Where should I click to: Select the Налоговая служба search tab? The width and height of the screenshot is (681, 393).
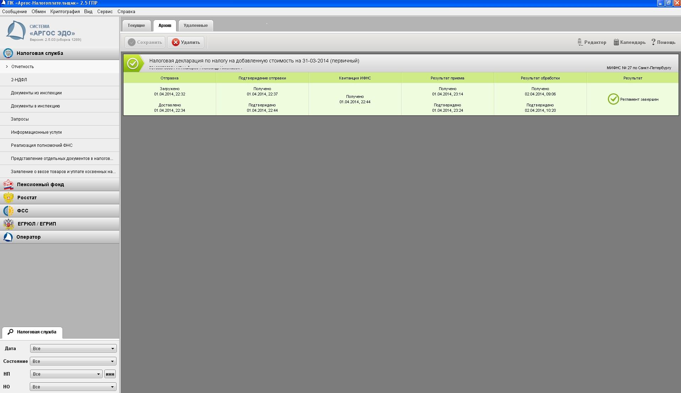tap(32, 332)
